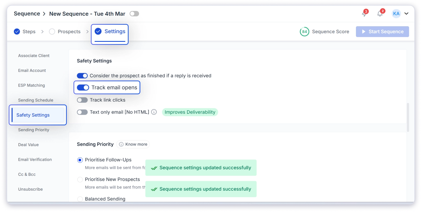421x212 pixels.
Task: Open Unsubscribe in sidebar
Action: point(30,189)
